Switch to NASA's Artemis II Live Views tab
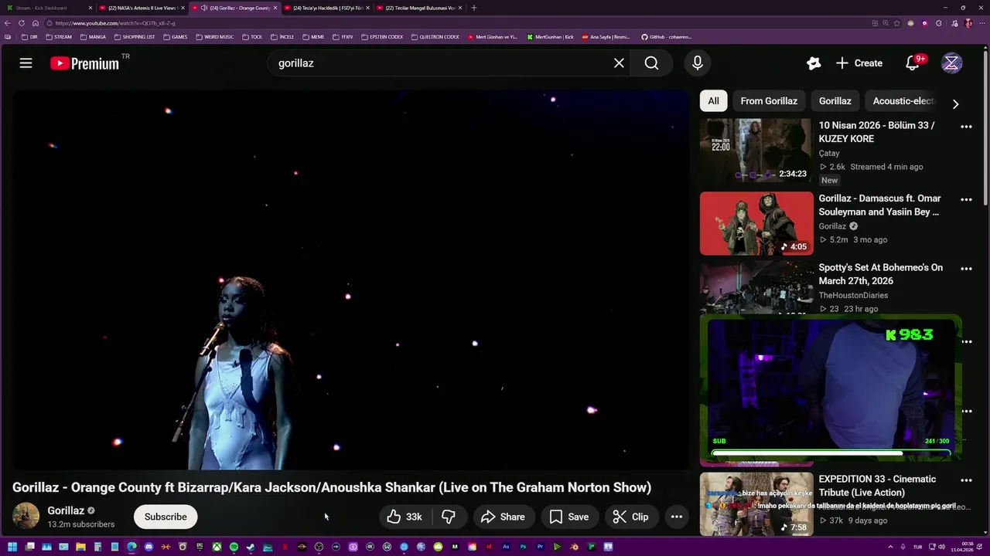Screen dimensions: 990x556 pyautogui.click(x=143, y=8)
